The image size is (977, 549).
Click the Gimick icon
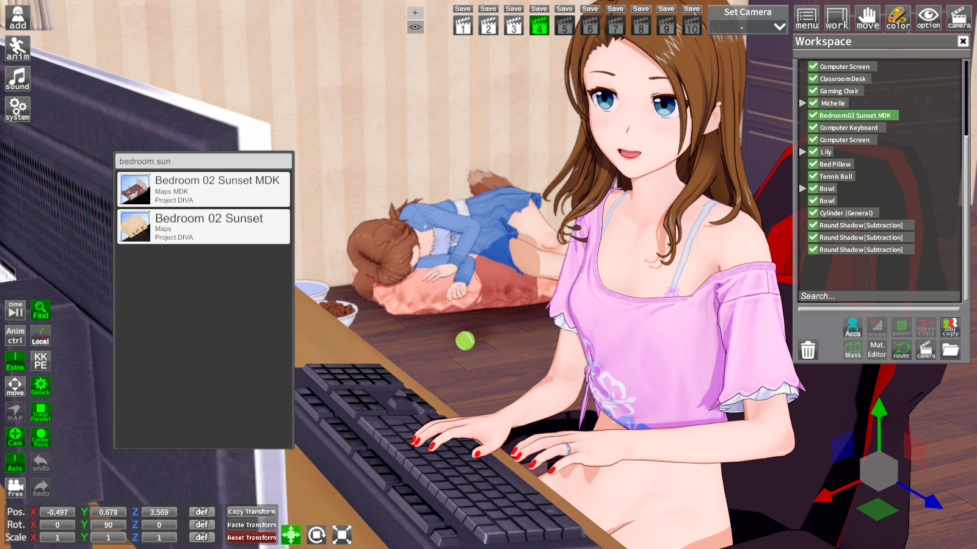click(x=40, y=386)
